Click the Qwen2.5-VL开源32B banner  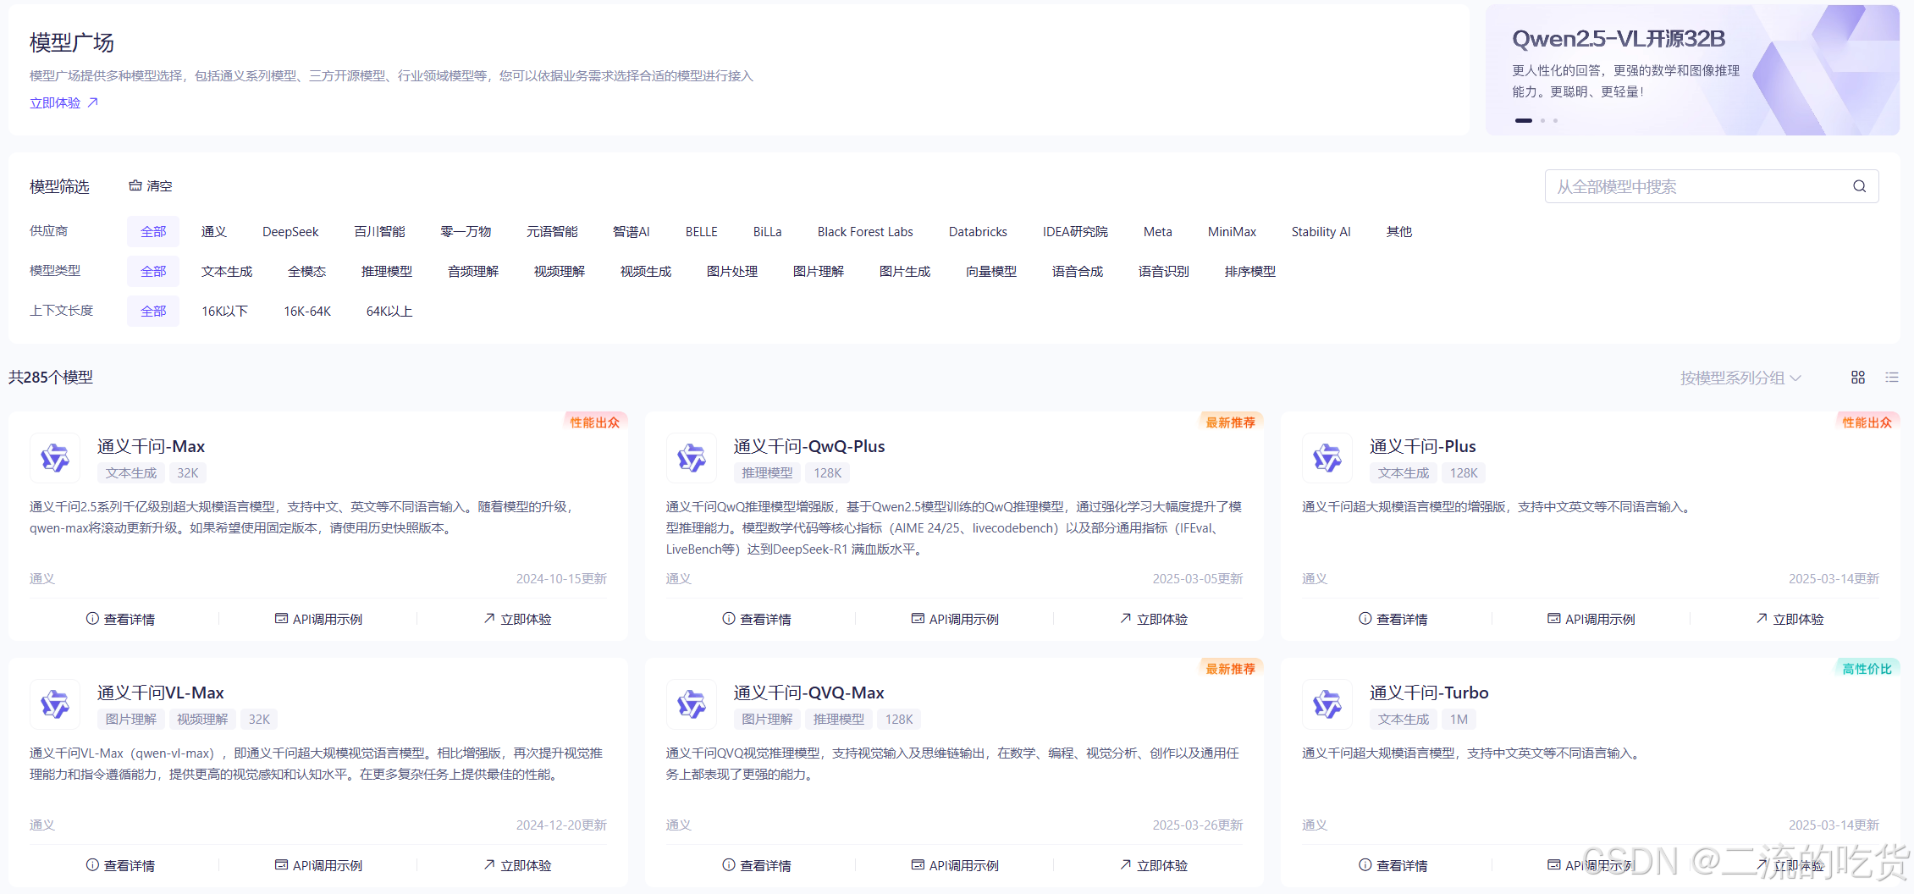pos(1692,69)
